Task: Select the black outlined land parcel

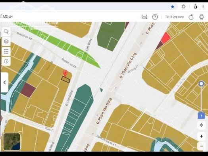Action: [x=65, y=80]
